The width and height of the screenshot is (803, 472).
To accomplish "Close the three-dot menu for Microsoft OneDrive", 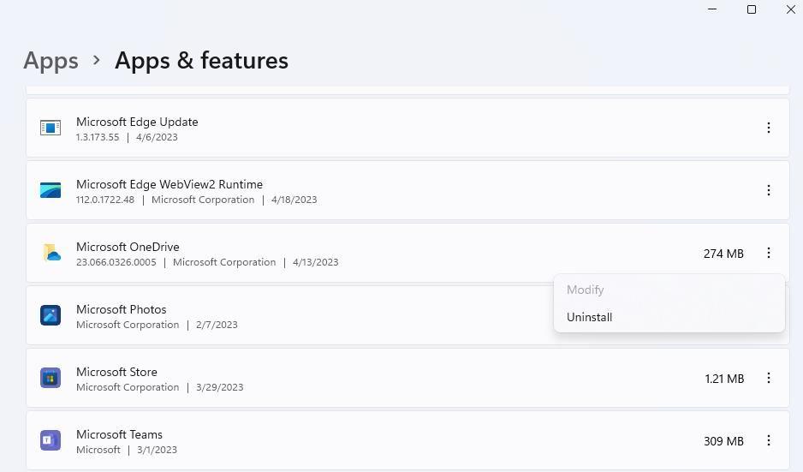I will pyautogui.click(x=768, y=253).
